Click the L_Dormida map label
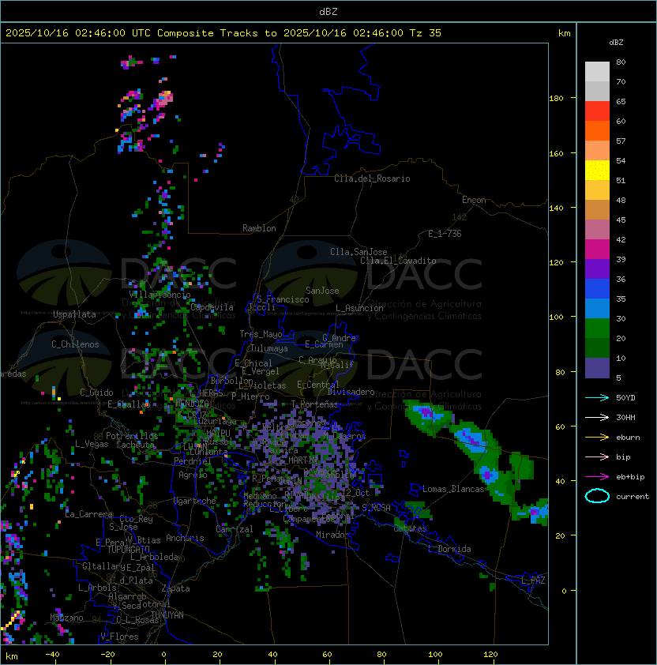 coord(449,549)
